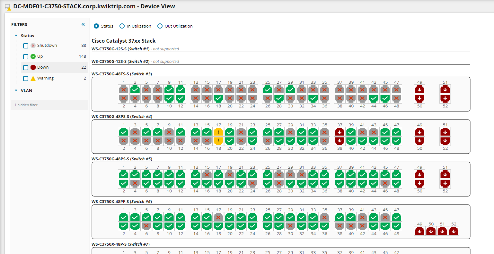Collapse the Filters panel with double chevron
Viewport: 494px width, 254px height.
coord(83,24)
